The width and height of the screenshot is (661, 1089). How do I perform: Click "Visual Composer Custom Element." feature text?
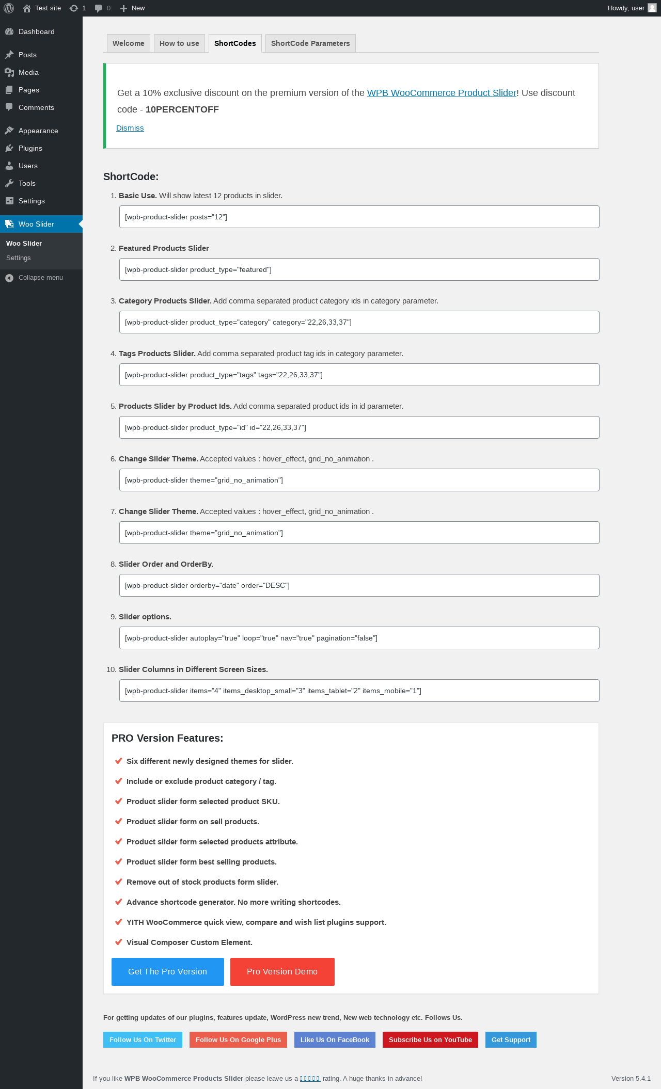pos(190,942)
